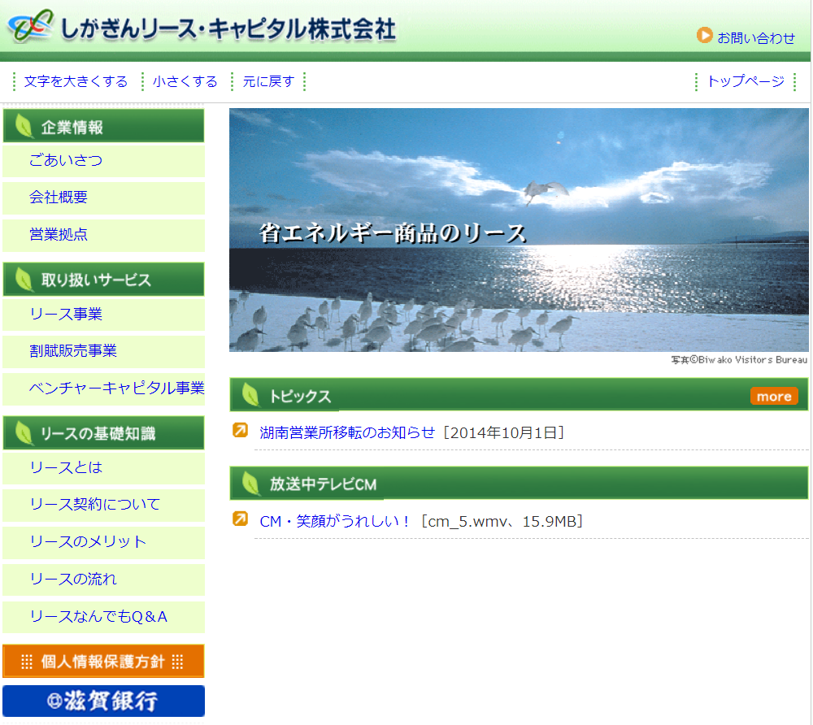Shrink text using 小さくする
Image resolution: width=813 pixels, height=725 pixels.
[185, 81]
